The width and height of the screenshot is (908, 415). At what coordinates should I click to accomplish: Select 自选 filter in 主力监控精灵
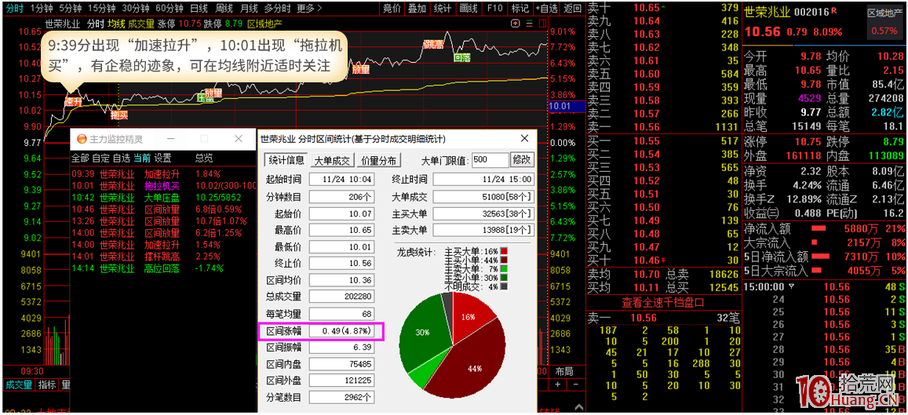[x=122, y=158]
